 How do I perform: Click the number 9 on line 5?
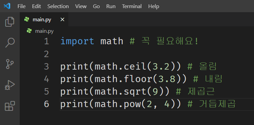coord(155,92)
